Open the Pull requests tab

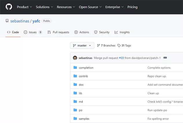(x=58, y=32)
